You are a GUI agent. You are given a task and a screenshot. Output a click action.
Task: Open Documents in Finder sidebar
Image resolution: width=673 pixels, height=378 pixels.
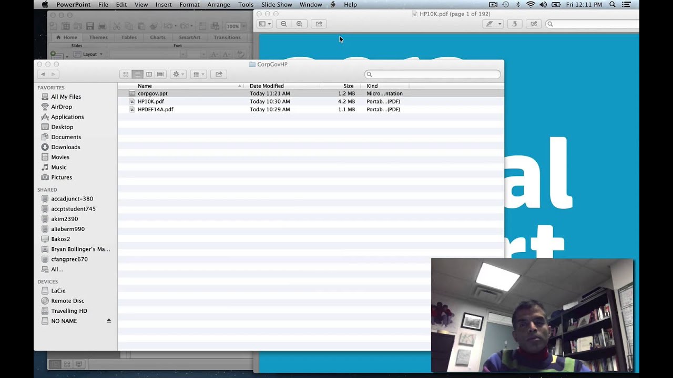pos(66,136)
